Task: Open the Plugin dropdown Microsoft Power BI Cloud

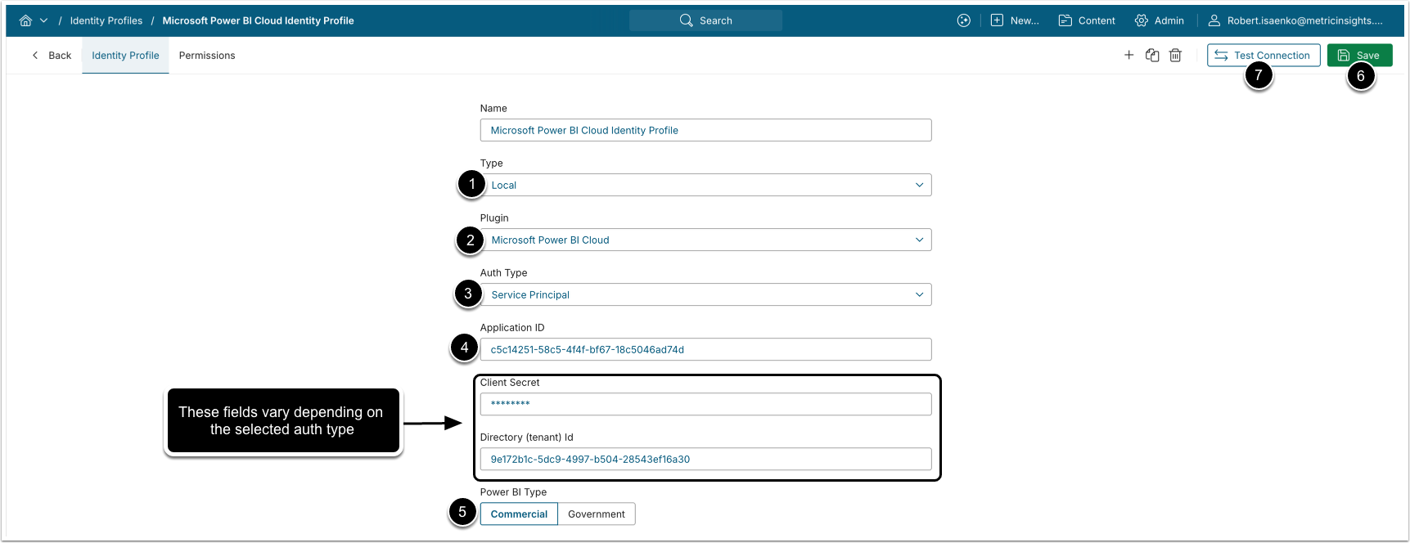Action: tap(705, 240)
